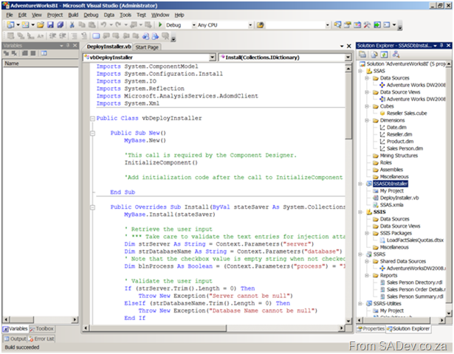Viewport: 454px width, 354px height.
Task: Select Reseller Sales.cube in Solution Explorer
Action: click(407, 113)
